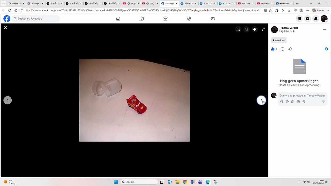Open the Chatten Copilot button

click(318, 10)
